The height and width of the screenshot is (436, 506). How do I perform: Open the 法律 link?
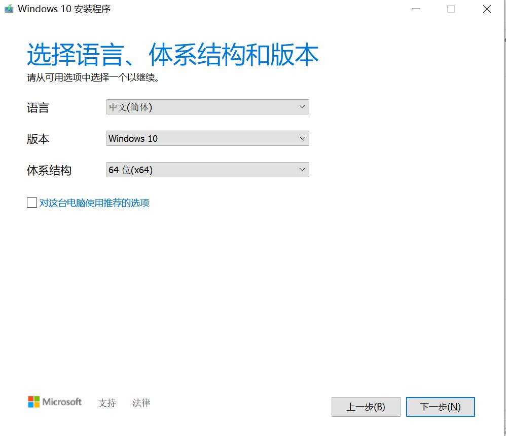[x=140, y=403]
